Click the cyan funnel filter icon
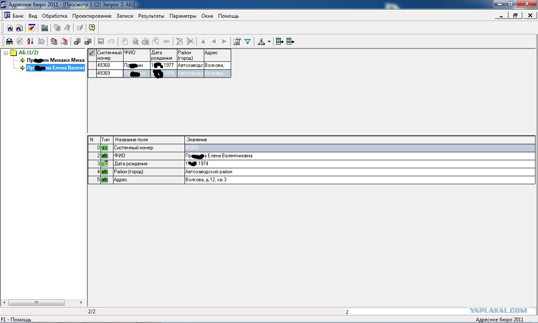 tap(248, 41)
